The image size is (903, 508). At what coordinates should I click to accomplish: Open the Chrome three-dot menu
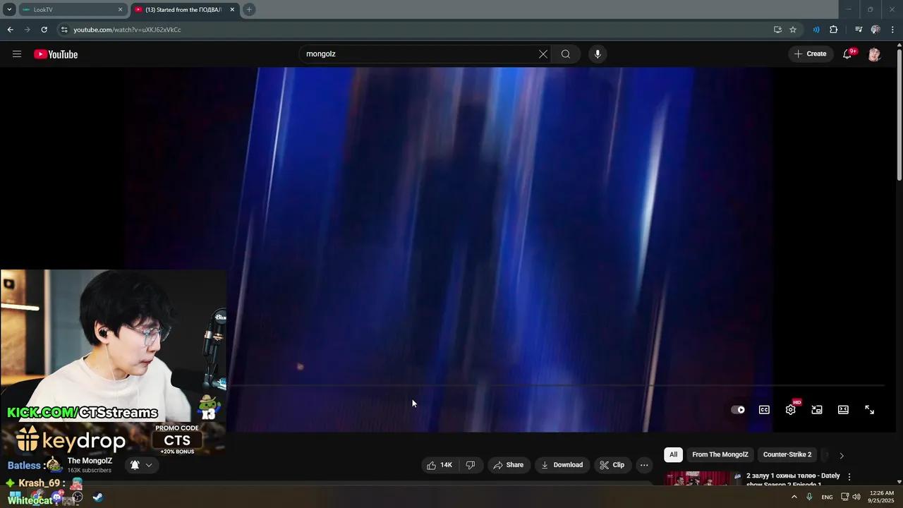point(893,30)
